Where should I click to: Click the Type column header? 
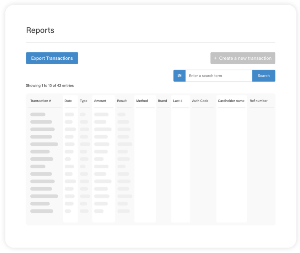tap(84, 101)
